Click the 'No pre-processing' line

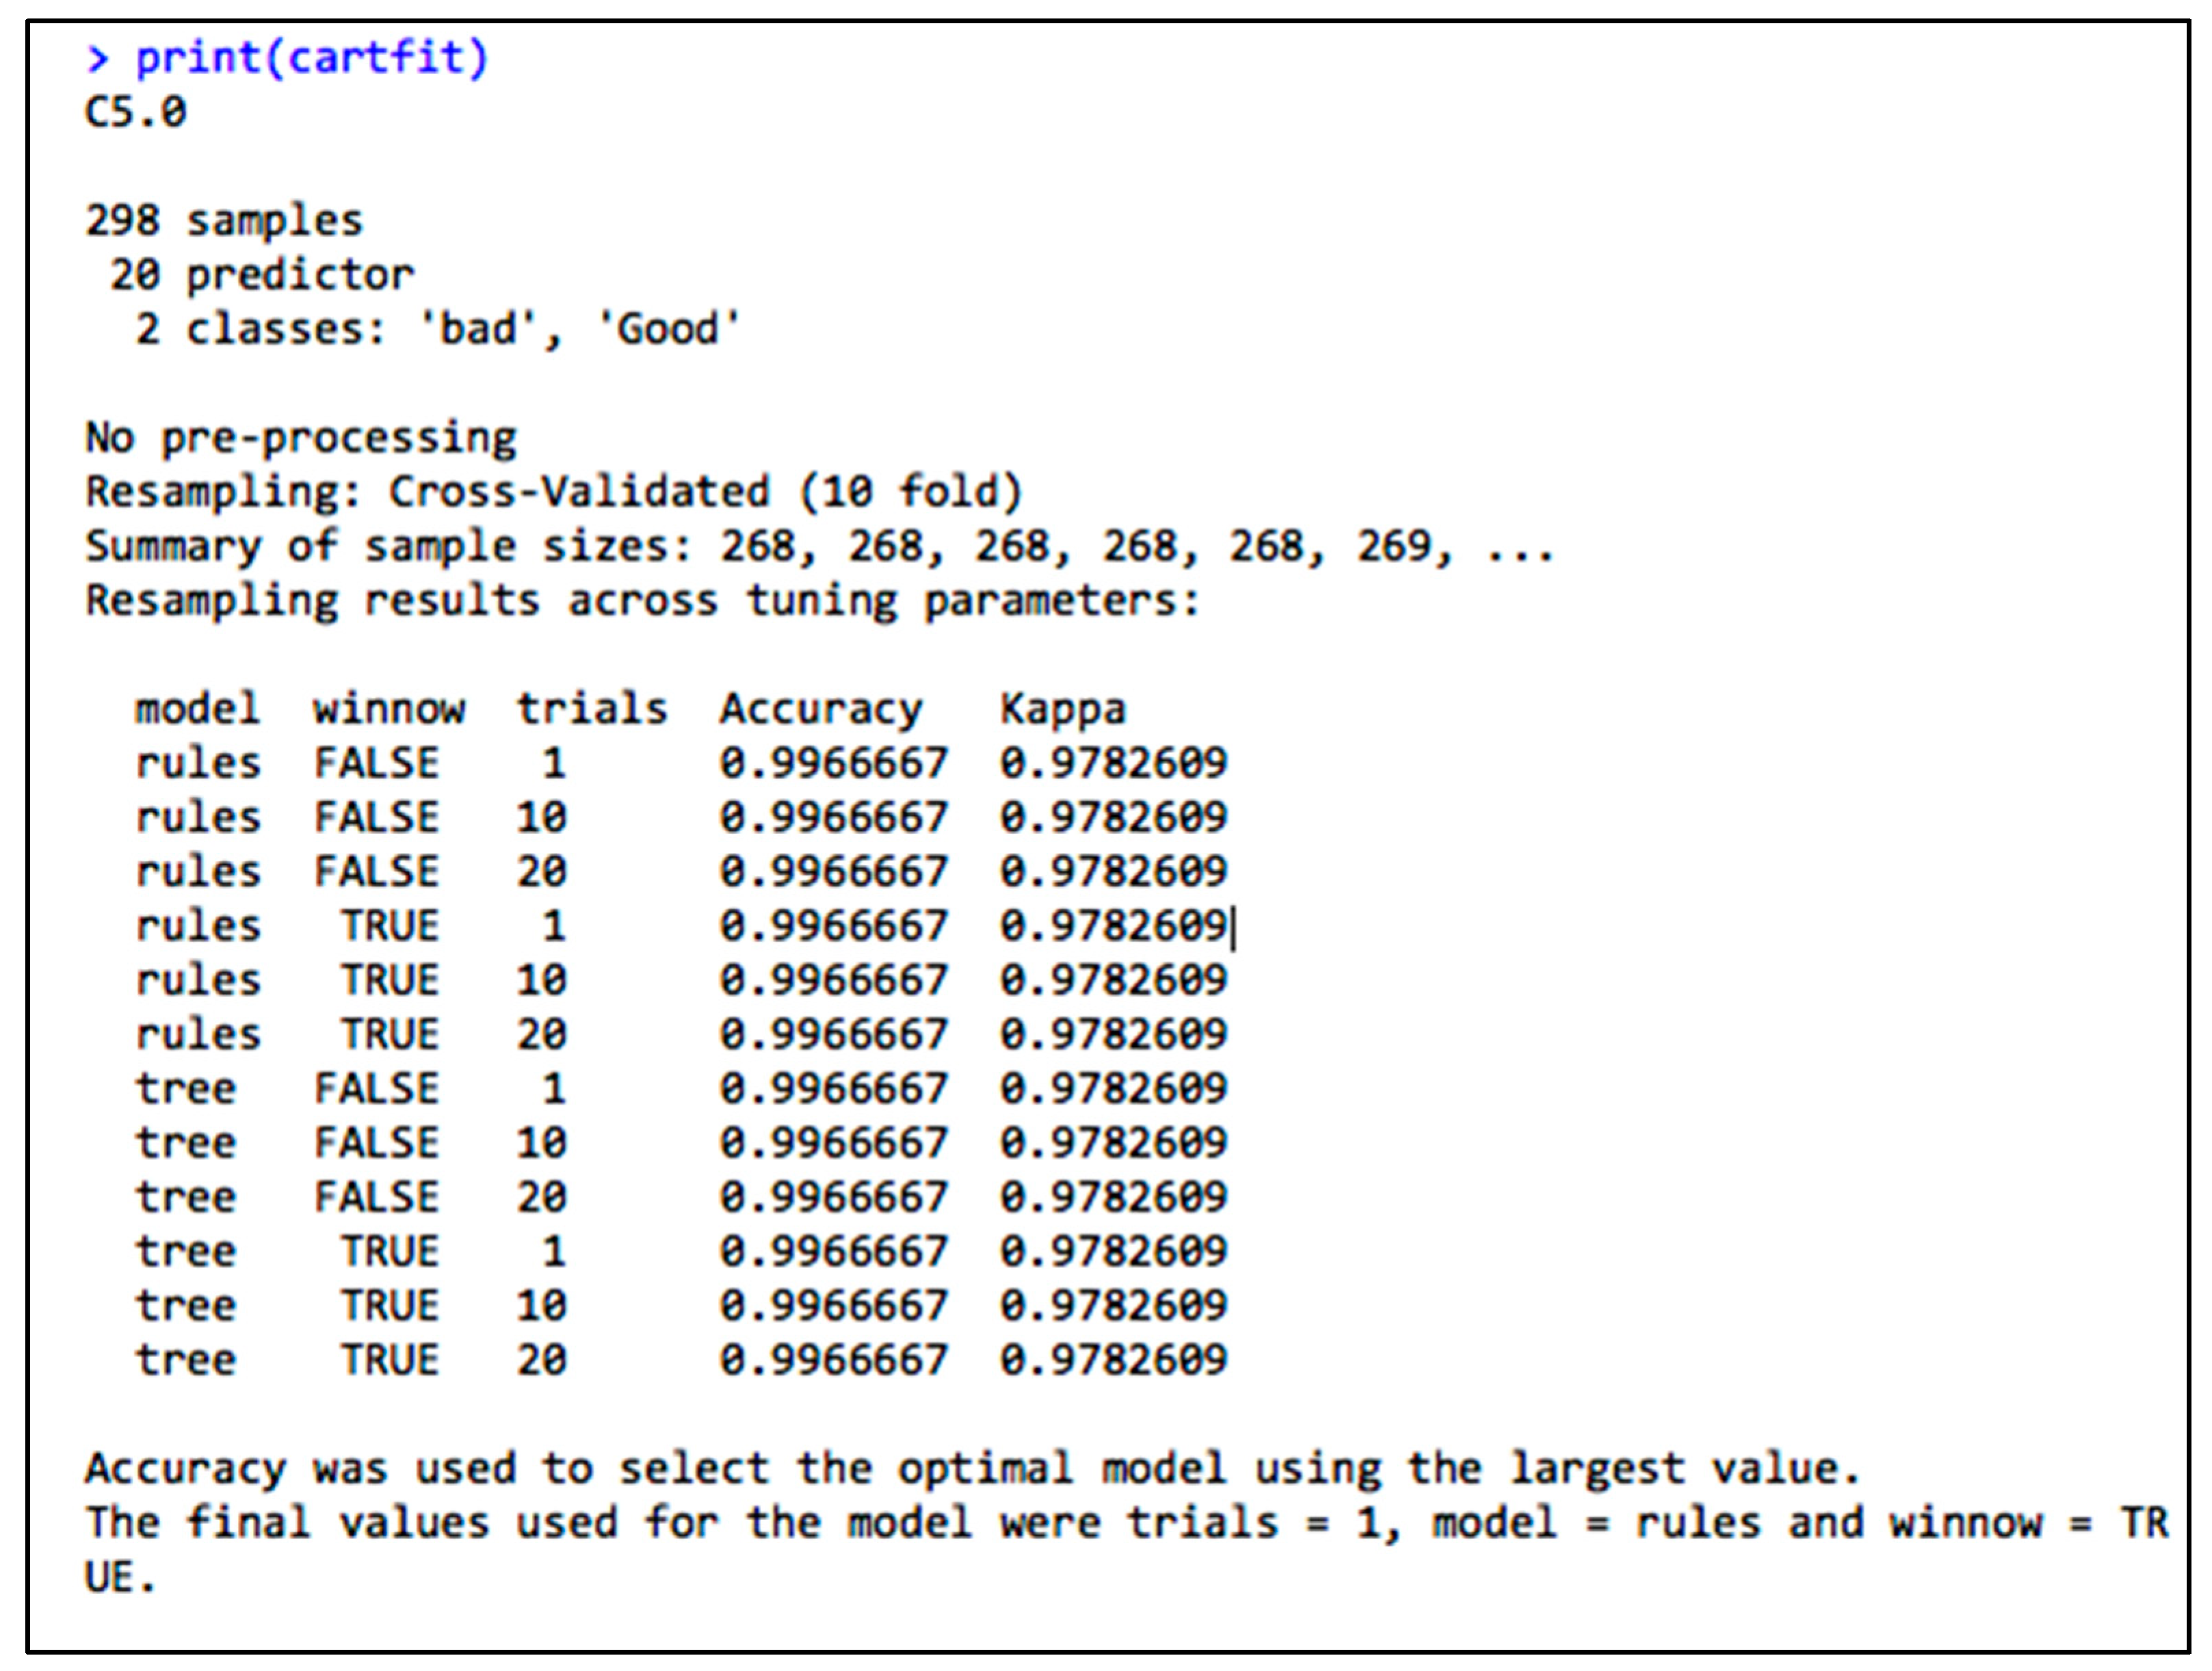point(301,438)
